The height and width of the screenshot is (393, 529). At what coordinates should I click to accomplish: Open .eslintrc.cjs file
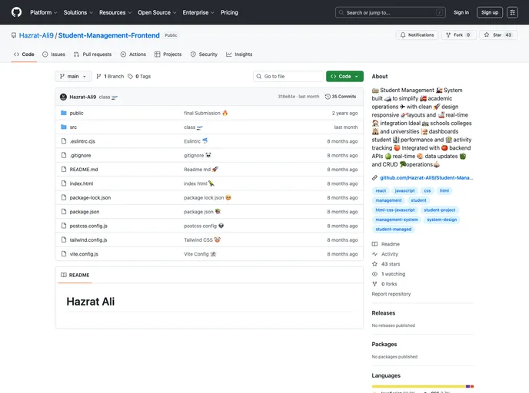click(x=82, y=141)
